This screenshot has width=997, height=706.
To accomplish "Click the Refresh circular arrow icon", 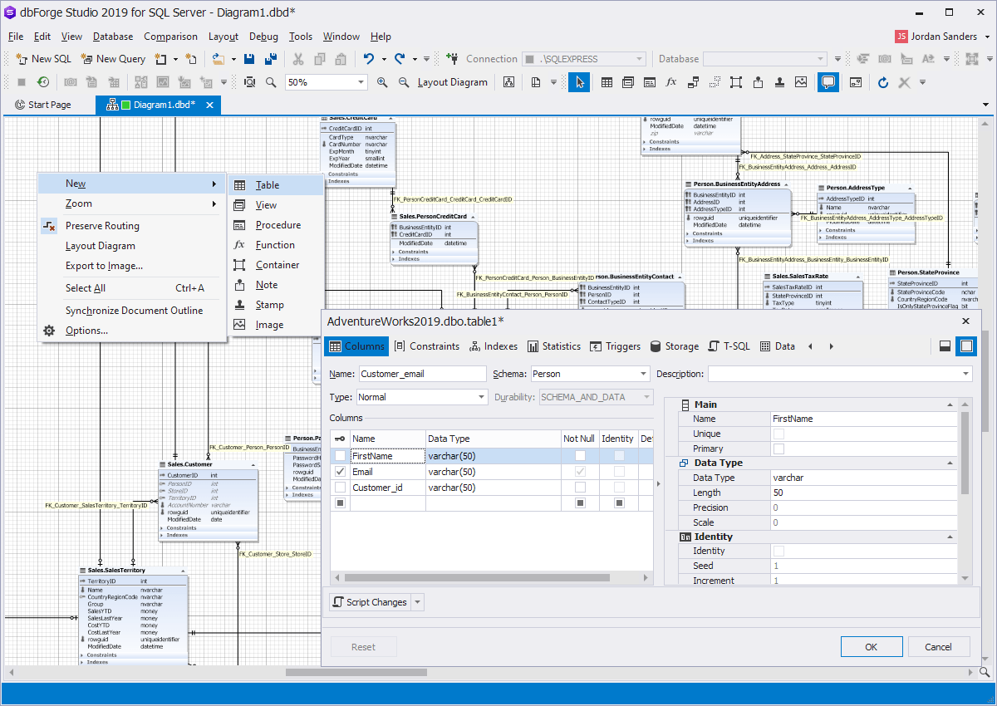I will [882, 82].
